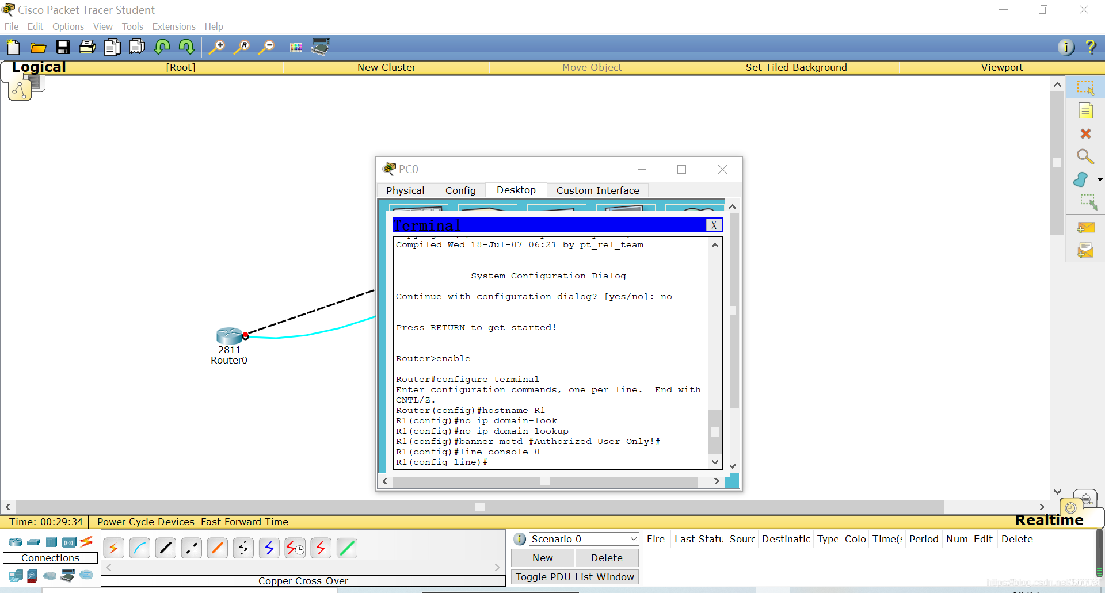Print using the printer toolbar icon
1105x593 pixels.
[x=87, y=47]
